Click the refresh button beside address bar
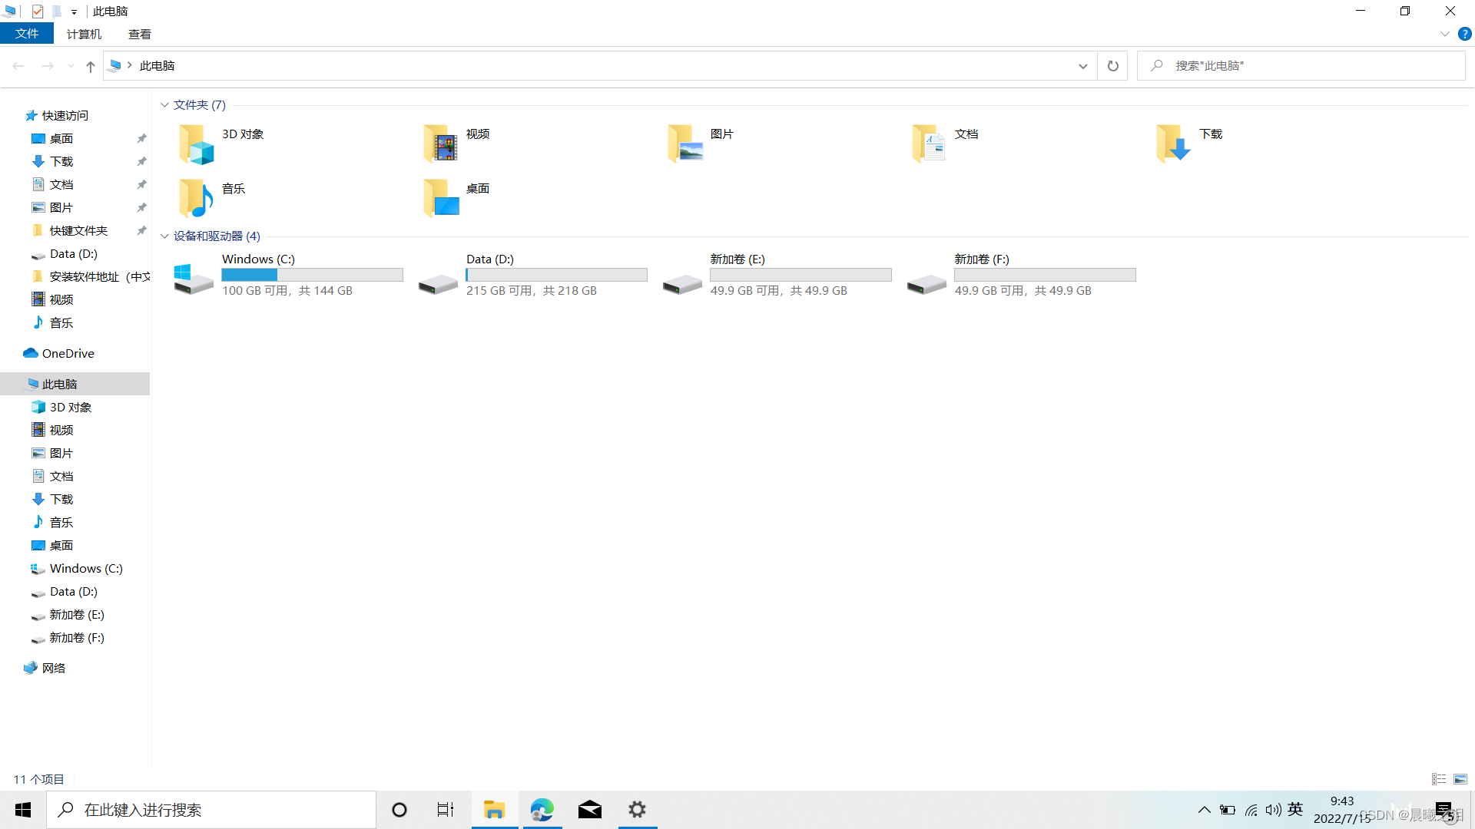1475x829 pixels. pos(1112,66)
